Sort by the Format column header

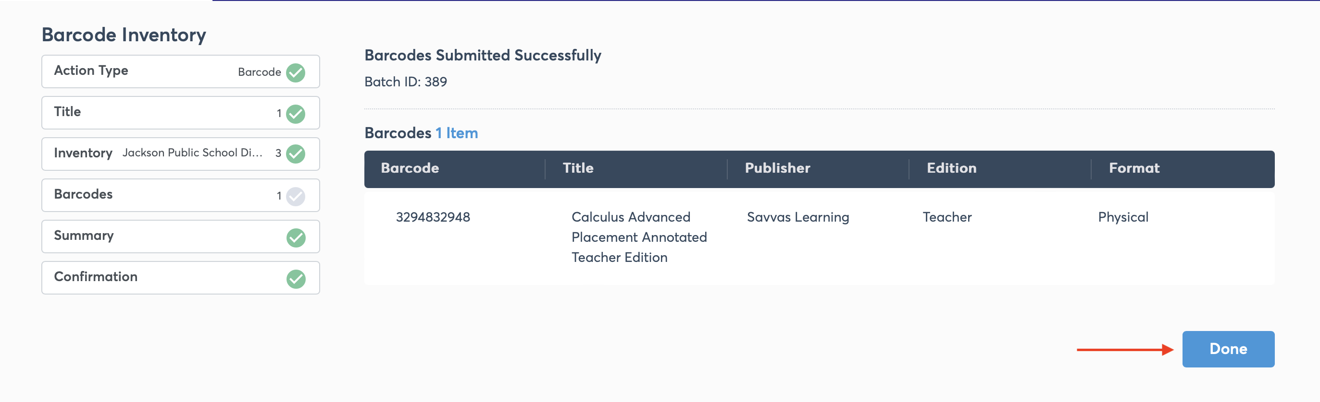point(1134,168)
